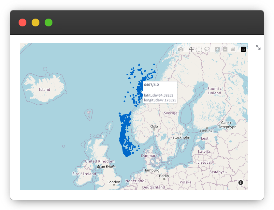Click the Helsinki label on map
The width and height of the screenshot is (274, 210).
(x=207, y=131)
